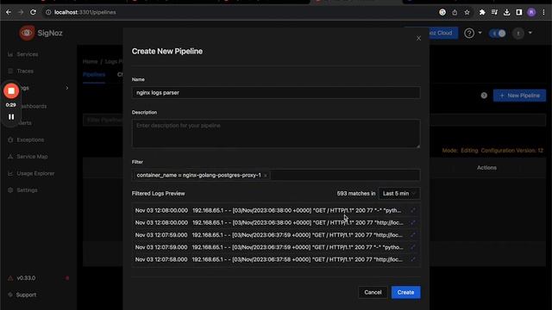Viewport: 552px width, 310px height.
Task: Click the Filter Pipelines search field
Action: [103, 121]
